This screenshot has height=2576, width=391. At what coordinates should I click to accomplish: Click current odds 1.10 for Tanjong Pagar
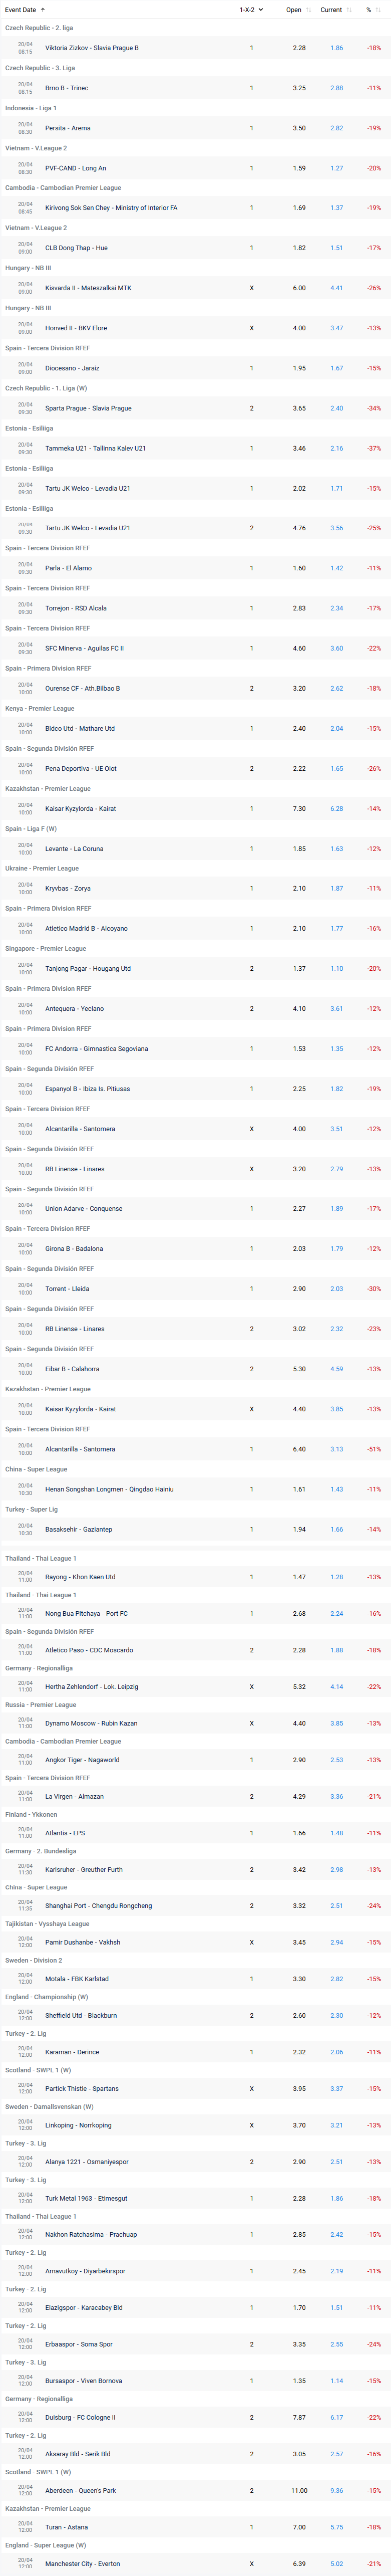pos(336,968)
